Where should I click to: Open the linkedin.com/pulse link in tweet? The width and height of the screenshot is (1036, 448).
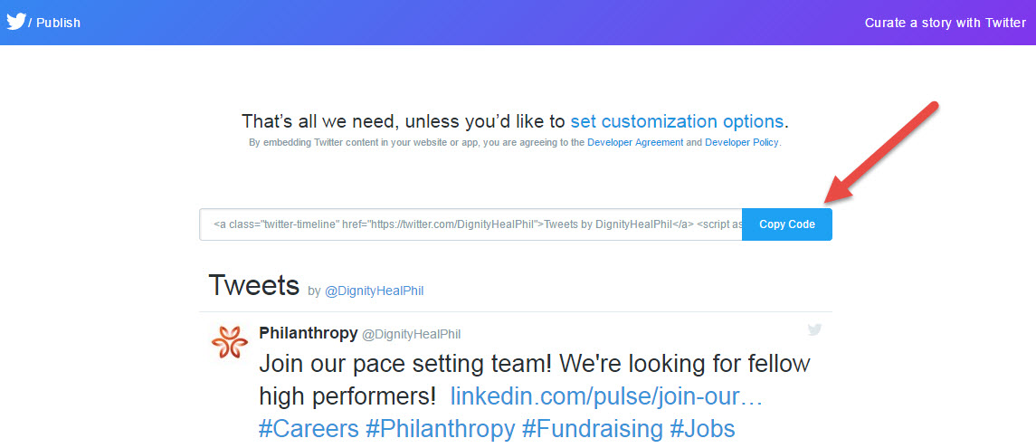[606, 396]
